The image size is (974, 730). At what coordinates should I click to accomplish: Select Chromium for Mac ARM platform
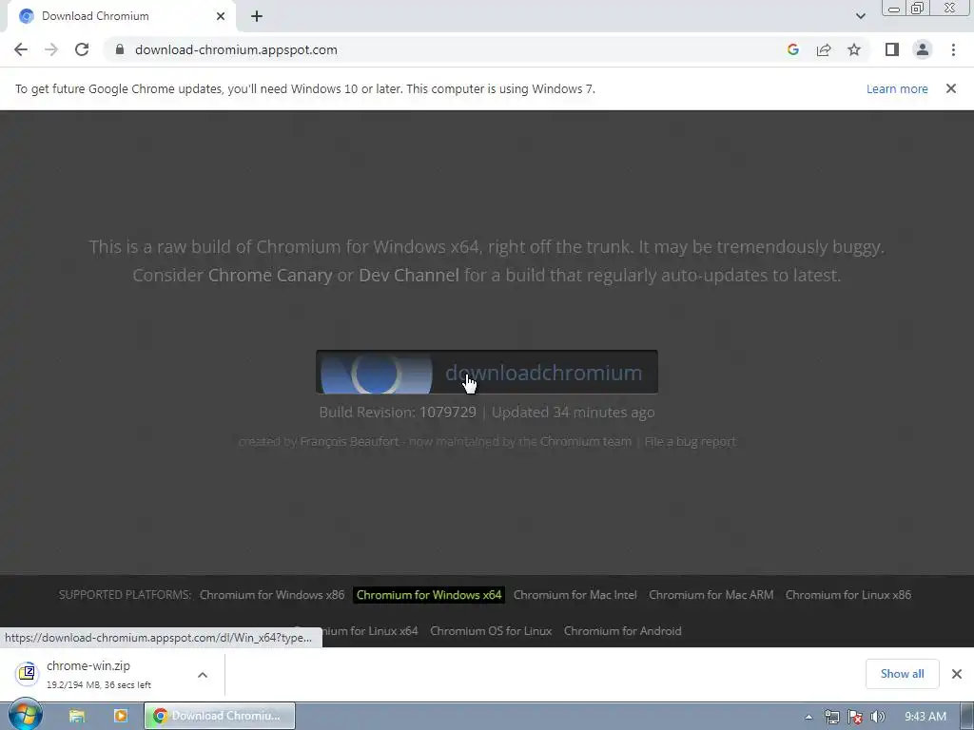[x=711, y=595]
